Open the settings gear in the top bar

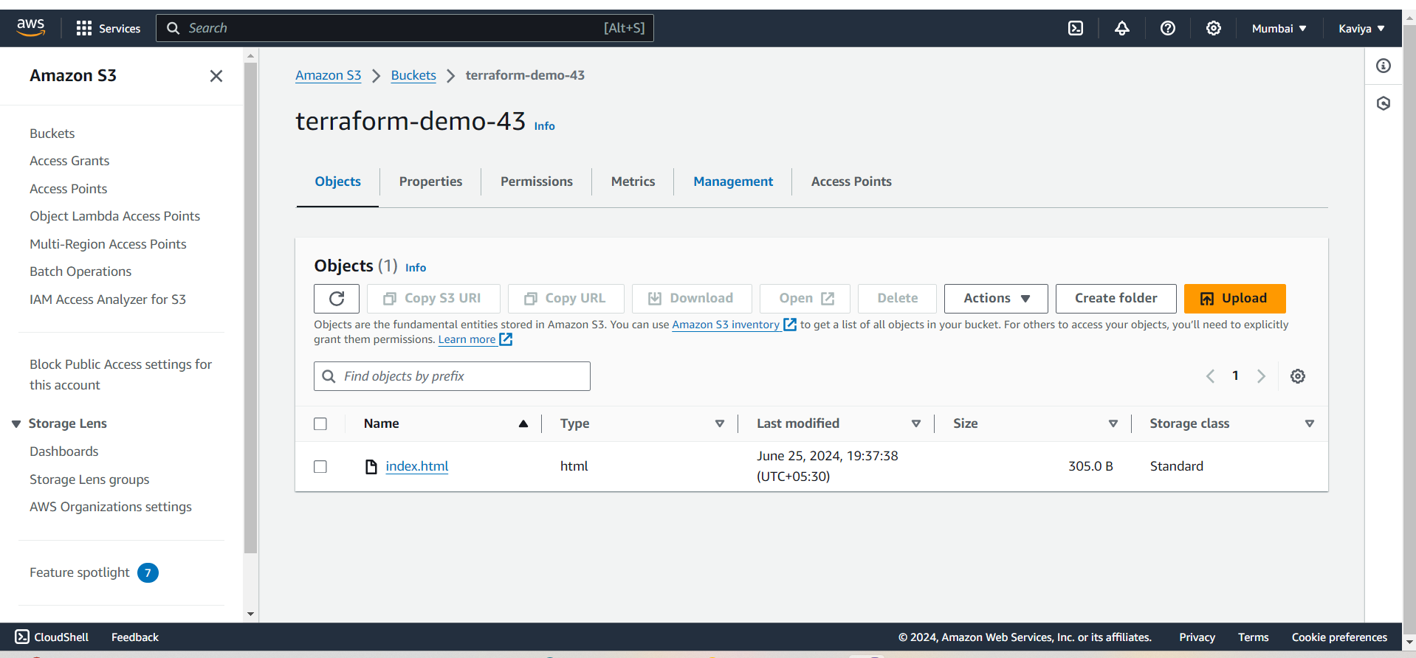1213,28
